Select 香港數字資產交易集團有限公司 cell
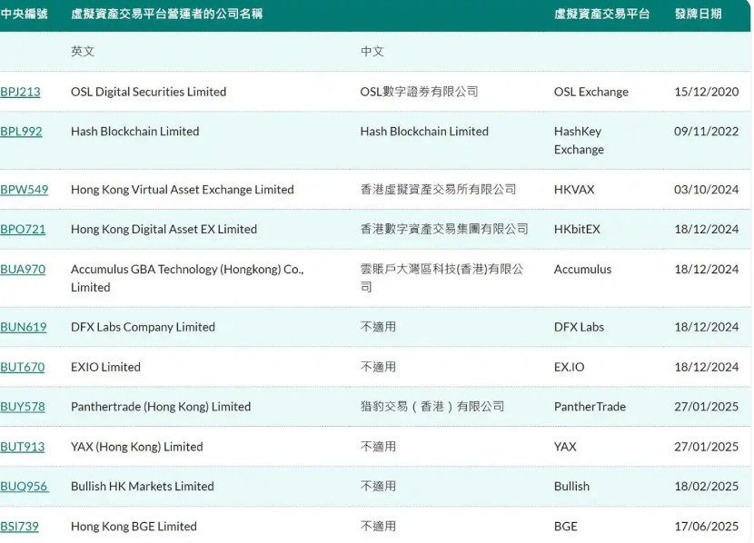This screenshot has width=754, height=543. tap(444, 229)
